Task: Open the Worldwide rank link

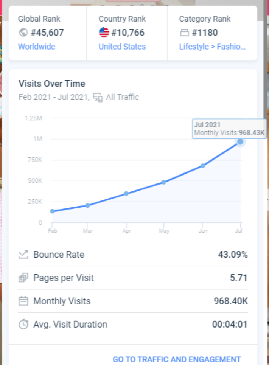Action: 37,47
